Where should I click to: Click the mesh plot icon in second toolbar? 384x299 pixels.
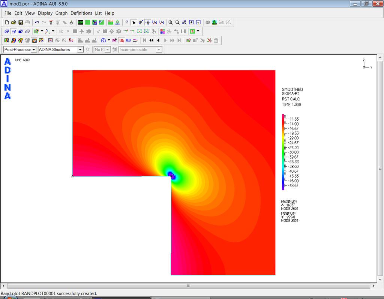pyautogui.click(x=36, y=31)
